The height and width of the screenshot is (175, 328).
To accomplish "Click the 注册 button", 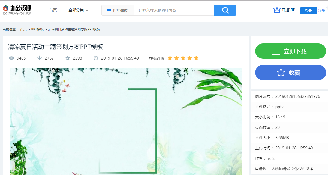I will coord(322,11).
